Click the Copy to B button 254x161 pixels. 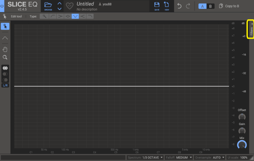click(229, 6)
